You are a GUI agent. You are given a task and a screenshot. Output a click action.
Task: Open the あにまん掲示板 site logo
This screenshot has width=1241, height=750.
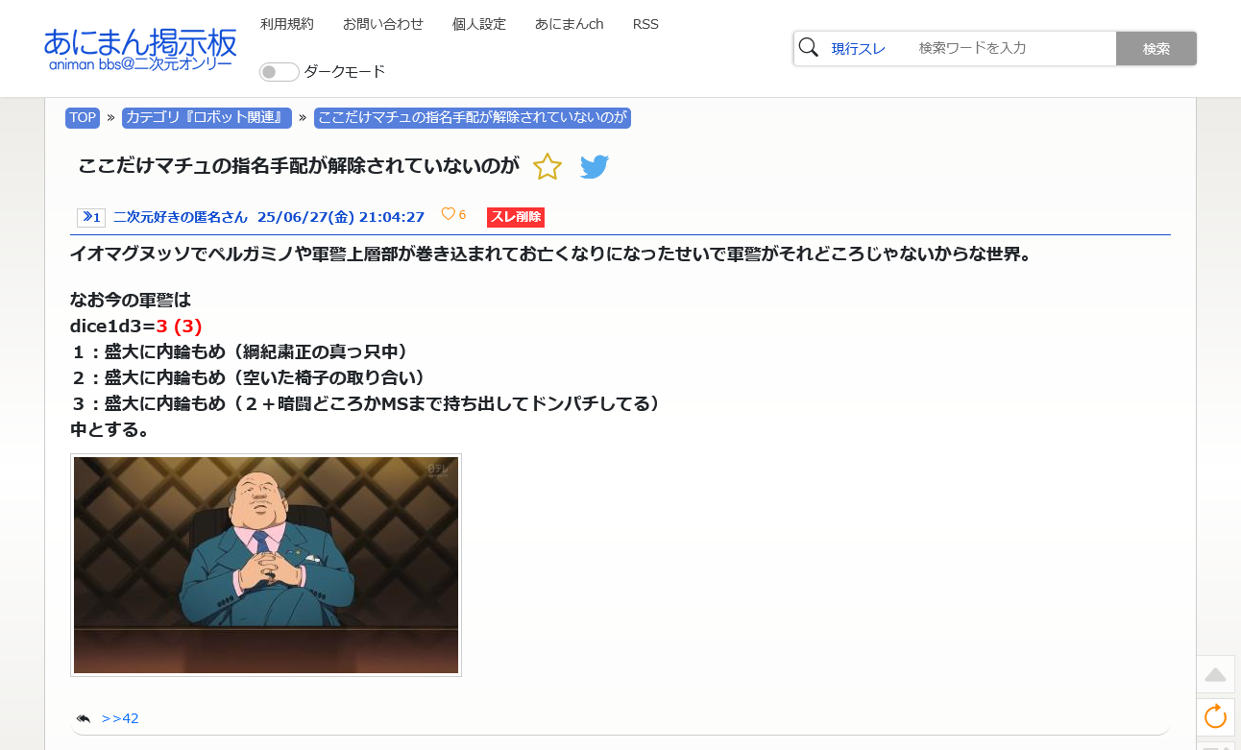tap(140, 48)
